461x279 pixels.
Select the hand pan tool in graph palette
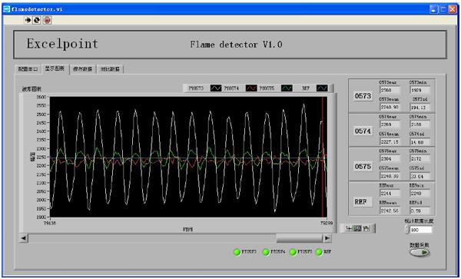click(366, 228)
